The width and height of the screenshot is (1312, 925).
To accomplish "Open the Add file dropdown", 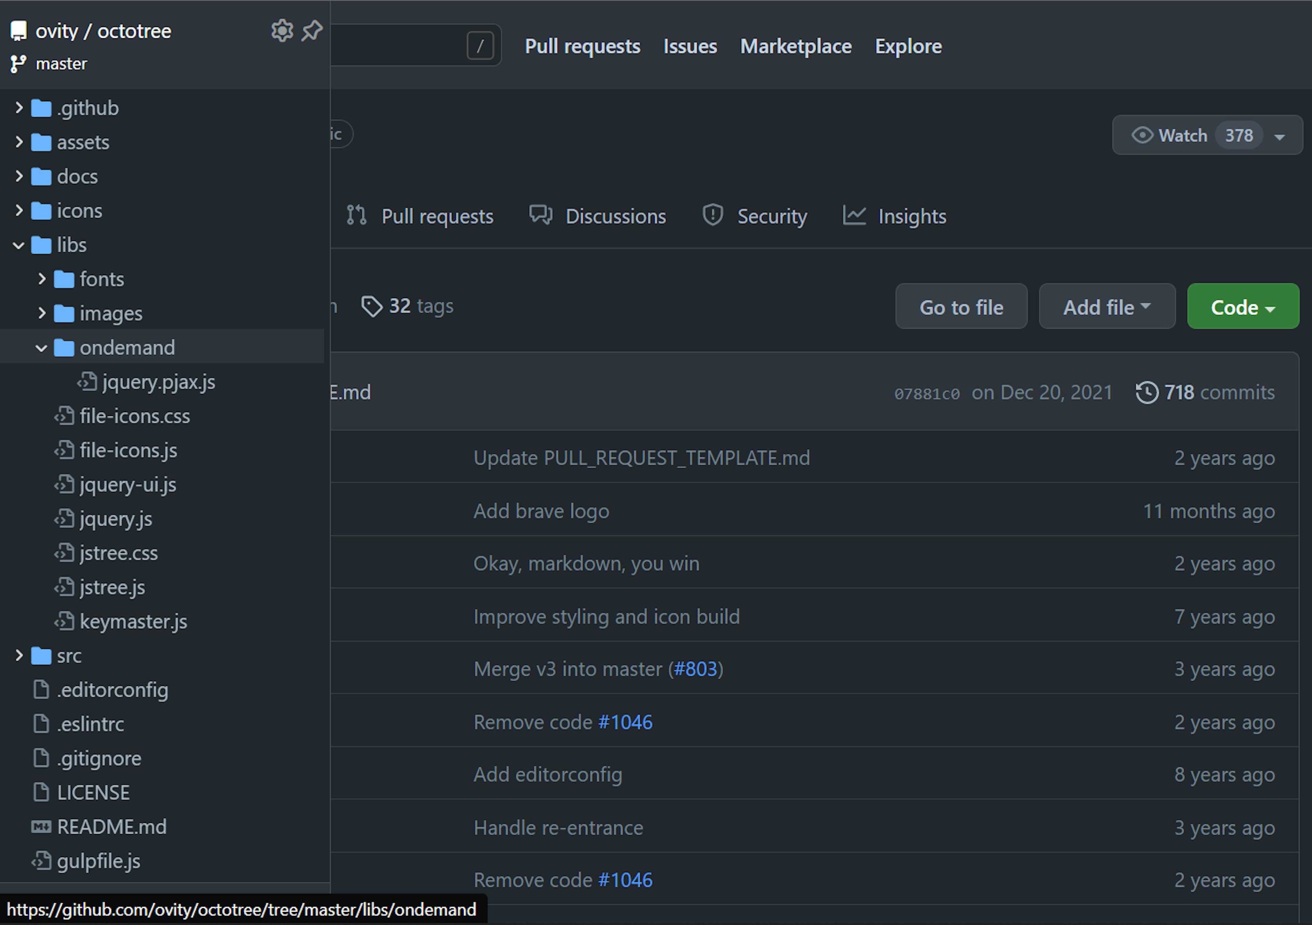I will tap(1107, 307).
